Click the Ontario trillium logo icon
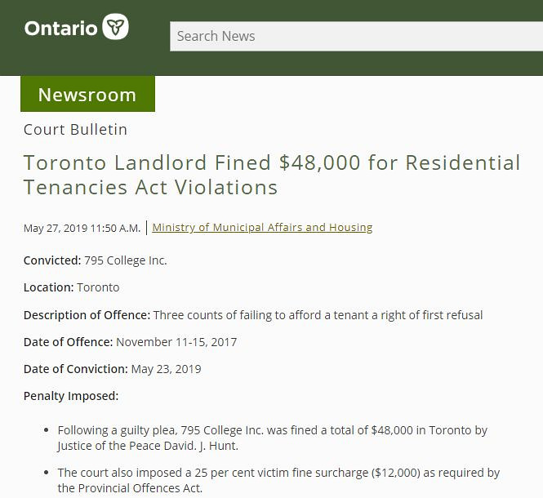This screenshot has width=543, height=498. [x=115, y=26]
